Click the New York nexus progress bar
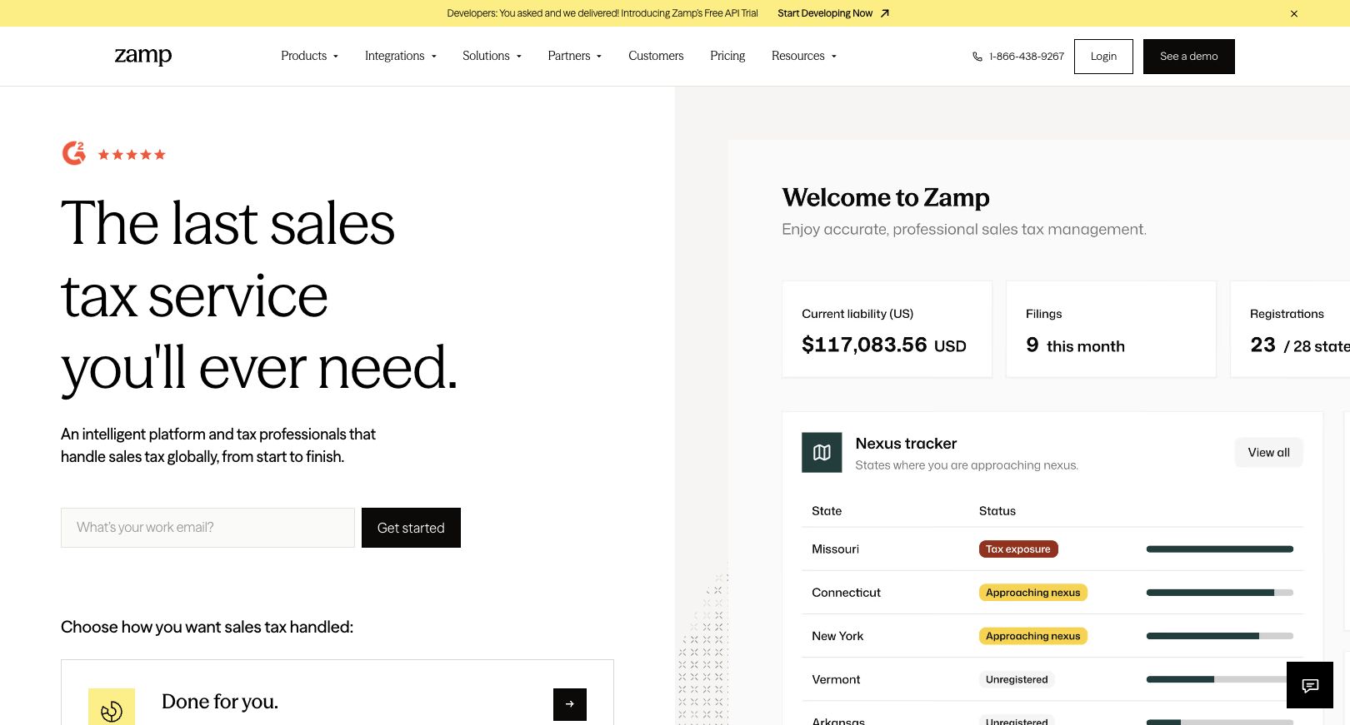 point(1220,636)
